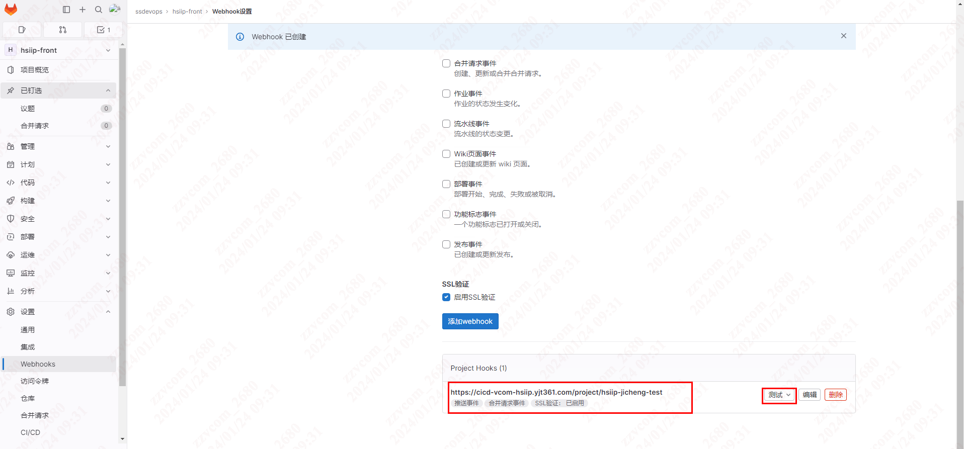Image resolution: width=964 pixels, height=449 pixels.
Task: Enable 作业事件 checkbox
Action: [x=446, y=94]
